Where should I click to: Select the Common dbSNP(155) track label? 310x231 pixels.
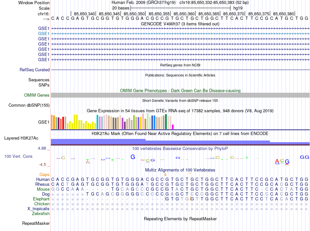(29, 105)
